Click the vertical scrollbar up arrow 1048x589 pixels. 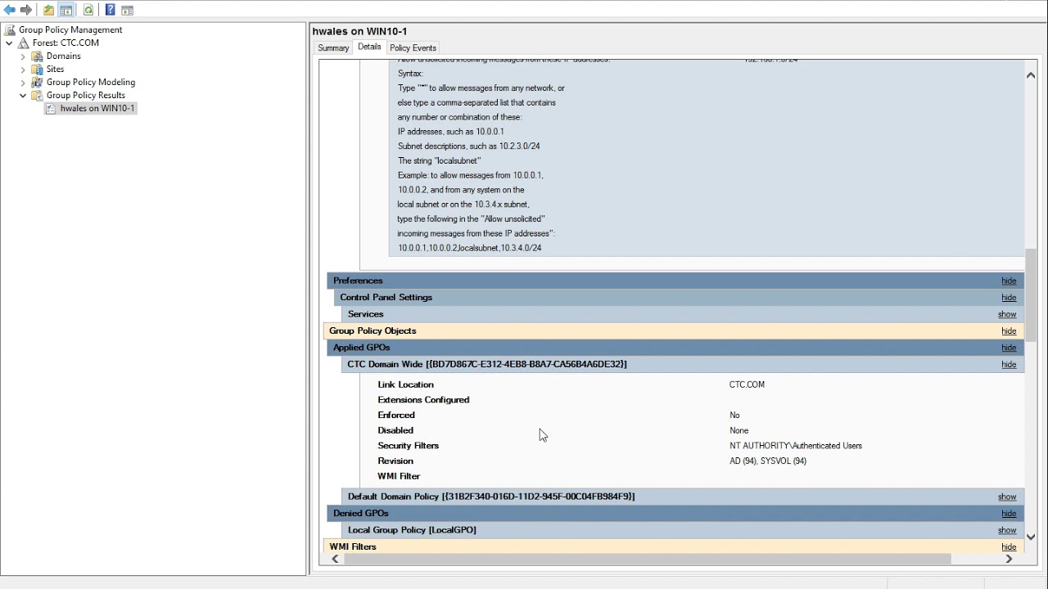(1031, 75)
